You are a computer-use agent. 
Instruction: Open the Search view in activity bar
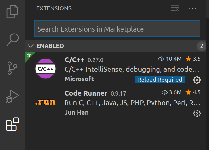tap(13, 39)
